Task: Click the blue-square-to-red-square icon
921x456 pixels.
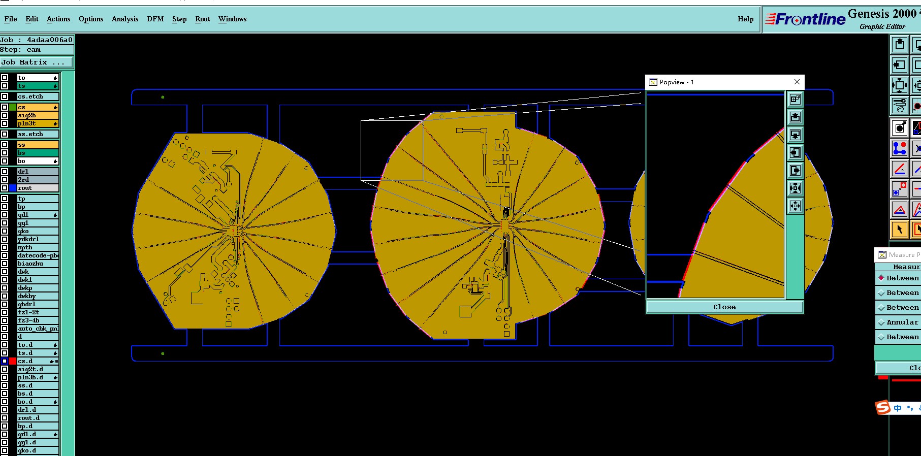Action: pos(900,188)
